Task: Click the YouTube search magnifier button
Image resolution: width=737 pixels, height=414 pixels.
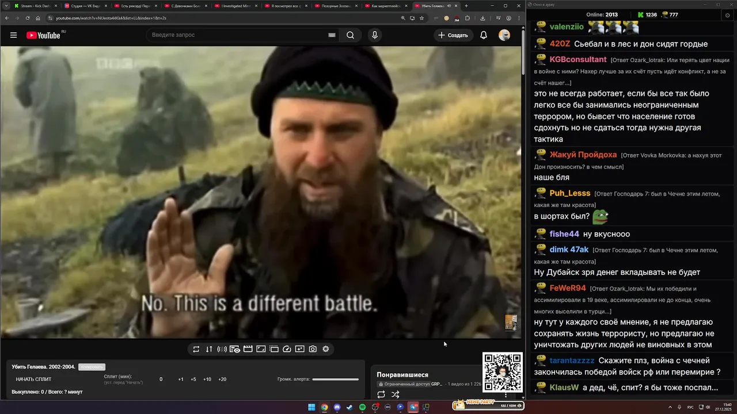Action: pos(350,35)
